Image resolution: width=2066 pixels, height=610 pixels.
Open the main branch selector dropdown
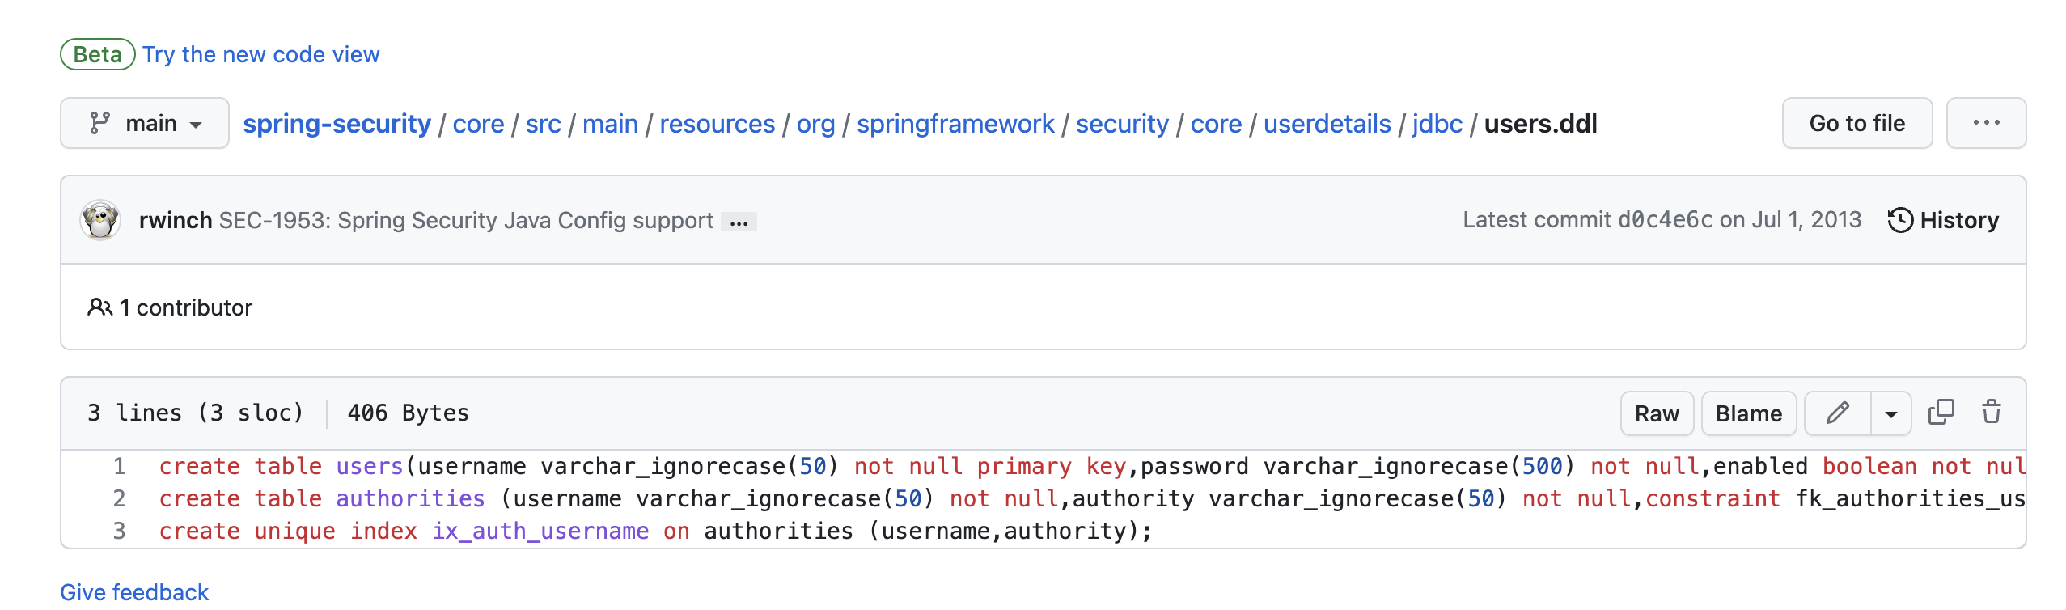click(x=144, y=122)
